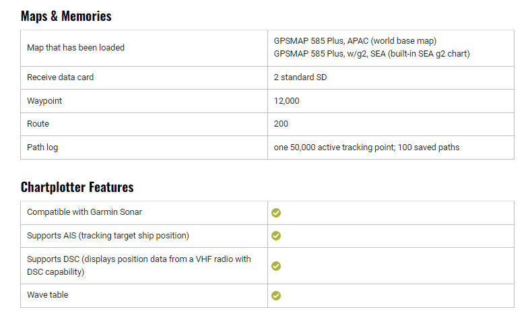
Task: Click the 'Waypoint' row label
Action: coord(44,101)
